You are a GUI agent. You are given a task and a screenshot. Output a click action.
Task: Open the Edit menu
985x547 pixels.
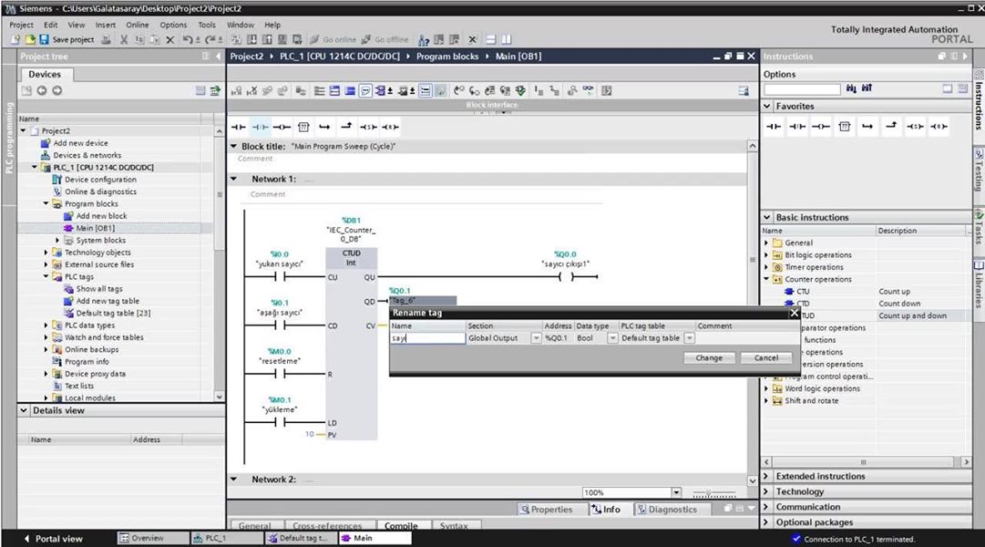(x=51, y=25)
